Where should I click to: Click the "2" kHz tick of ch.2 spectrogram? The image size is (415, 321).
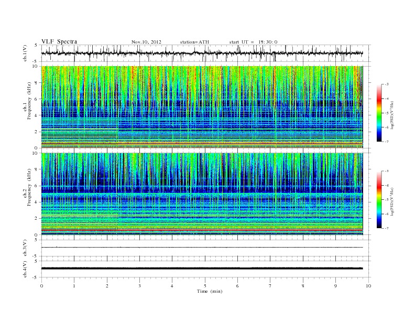point(37,219)
